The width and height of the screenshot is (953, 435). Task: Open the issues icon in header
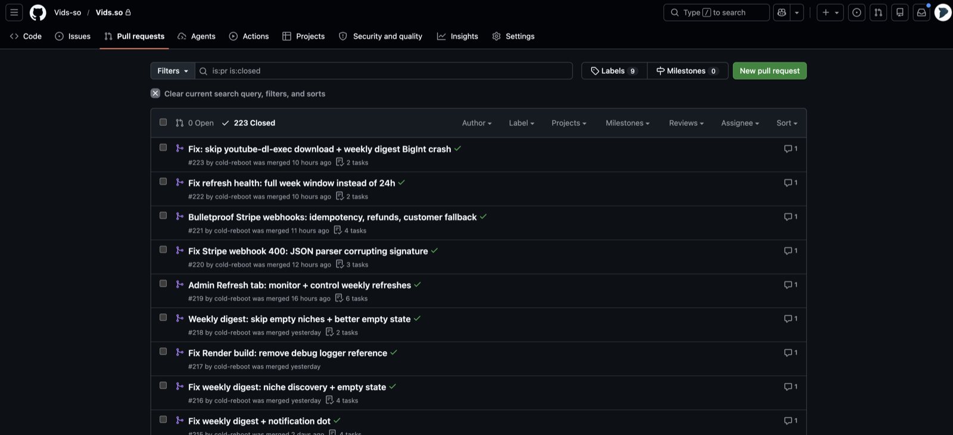coord(857,13)
